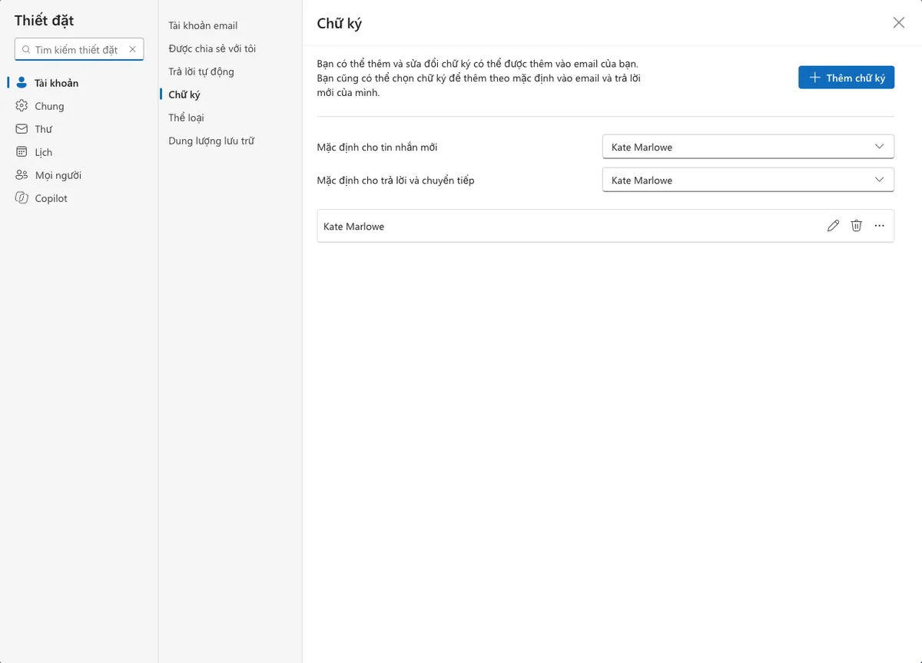Click the Thư envelope icon
922x663 pixels.
coord(22,129)
